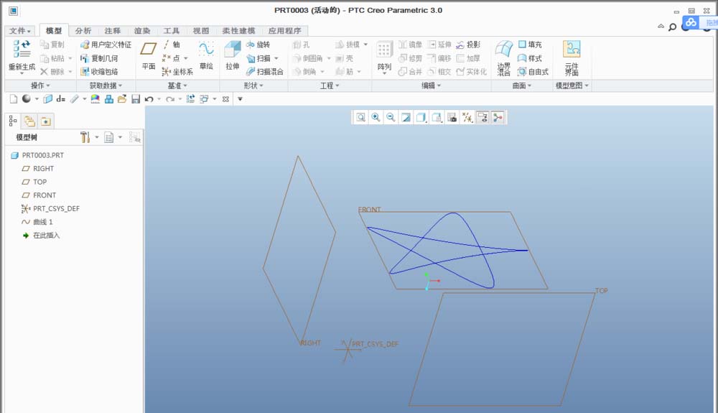
Task: Click the open folder icon in quick toolbar
Action: (x=122, y=99)
